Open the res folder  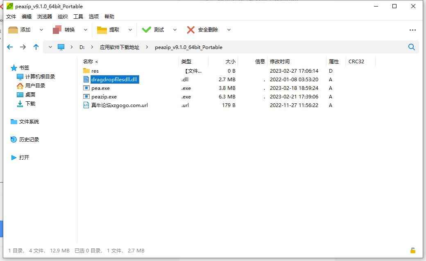[94, 71]
